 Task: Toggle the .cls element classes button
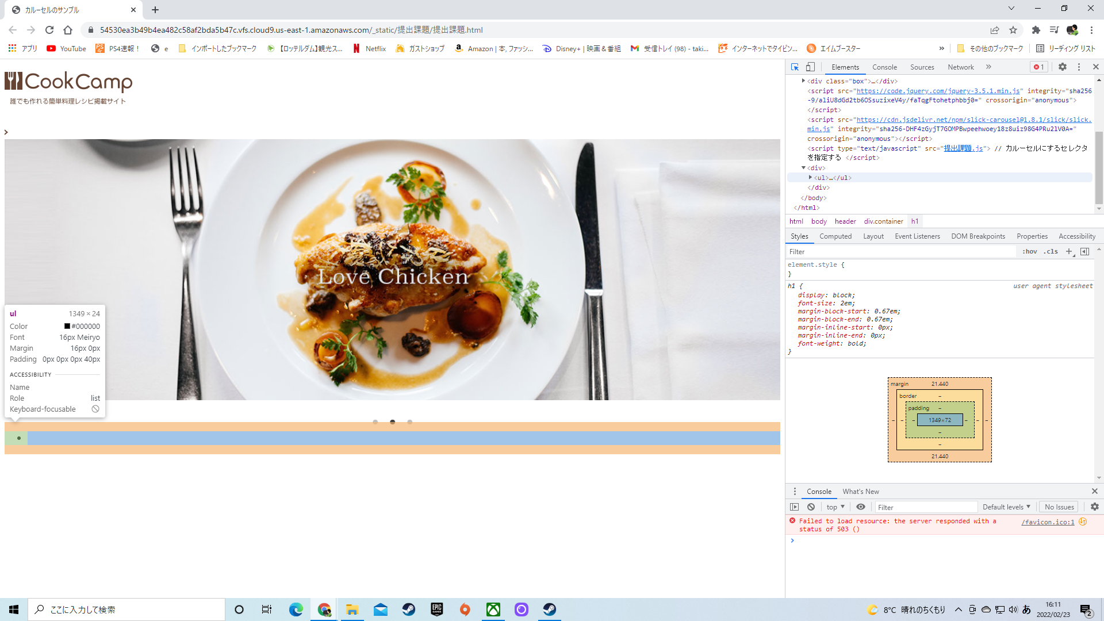pyautogui.click(x=1051, y=252)
